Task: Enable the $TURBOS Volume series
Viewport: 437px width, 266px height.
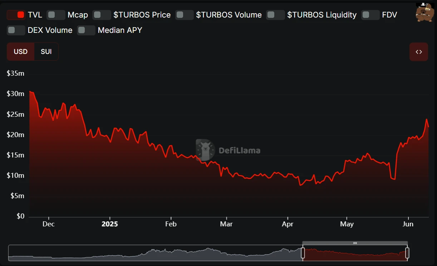Action: 184,15
